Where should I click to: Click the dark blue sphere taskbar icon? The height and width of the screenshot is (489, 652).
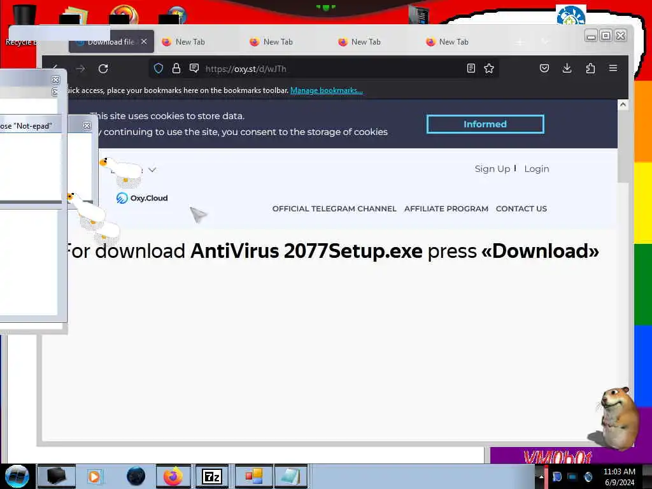pos(136,476)
